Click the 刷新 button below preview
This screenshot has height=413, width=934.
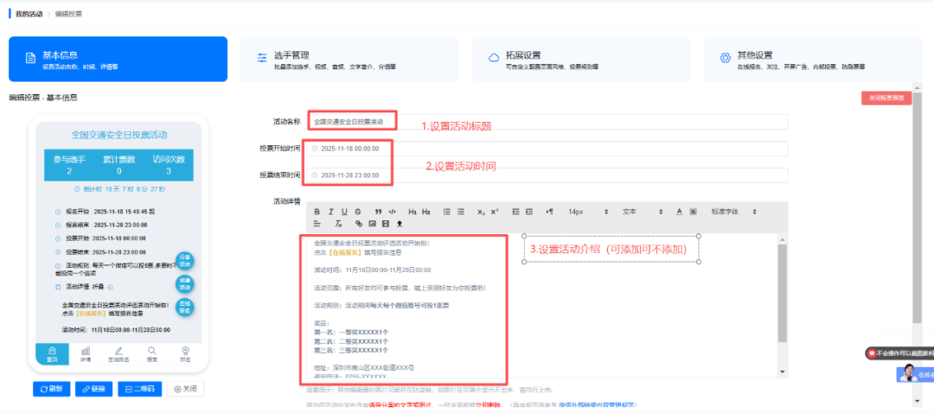(51, 389)
